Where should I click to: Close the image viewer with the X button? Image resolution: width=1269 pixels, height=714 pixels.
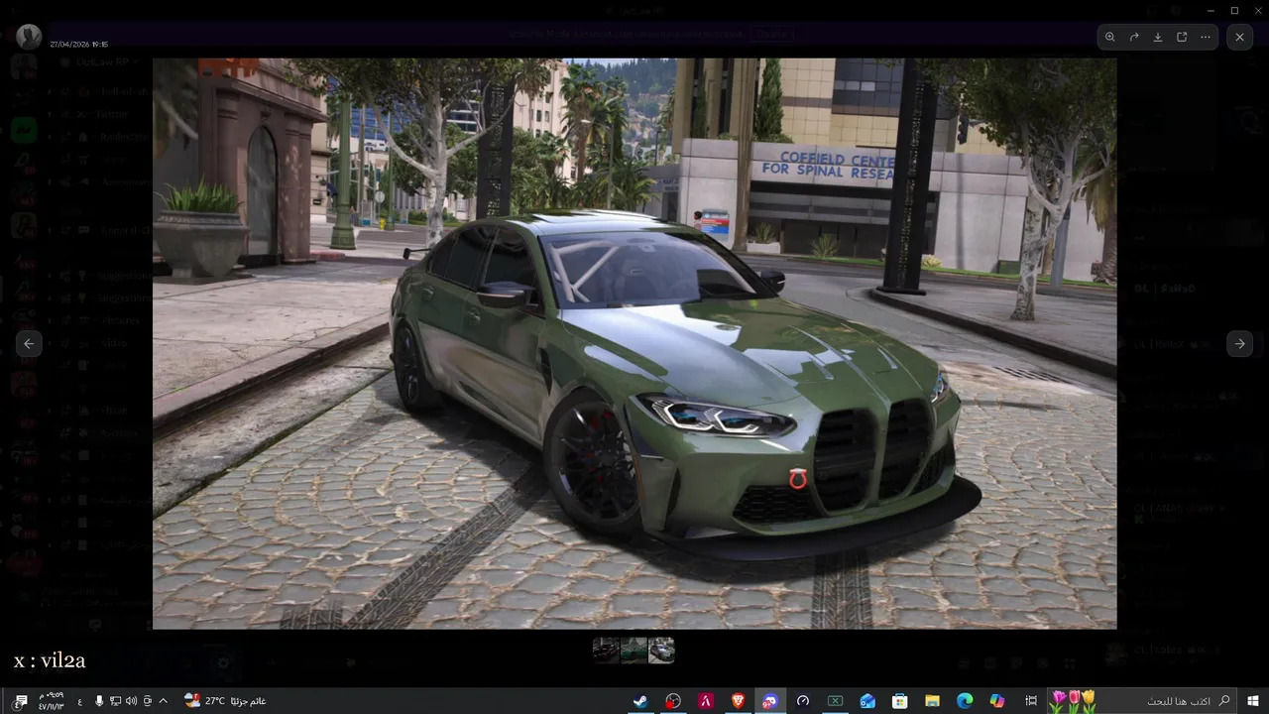[1239, 37]
